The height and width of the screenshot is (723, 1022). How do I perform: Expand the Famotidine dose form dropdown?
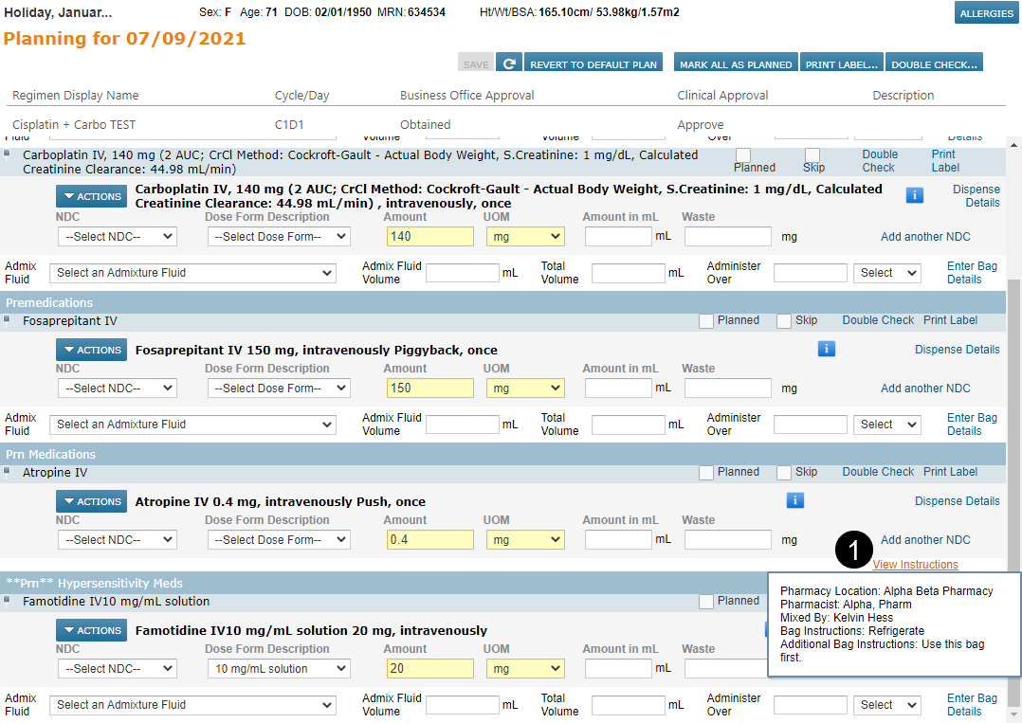coord(279,668)
